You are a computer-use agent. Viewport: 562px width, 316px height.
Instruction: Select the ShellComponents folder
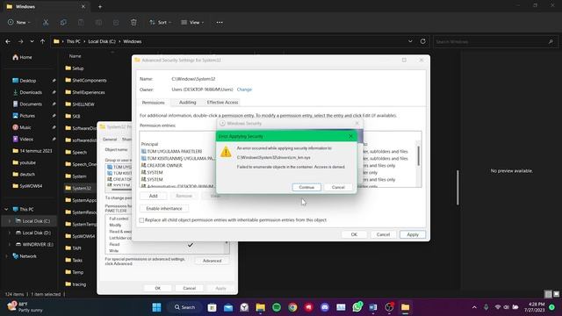coord(86,80)
